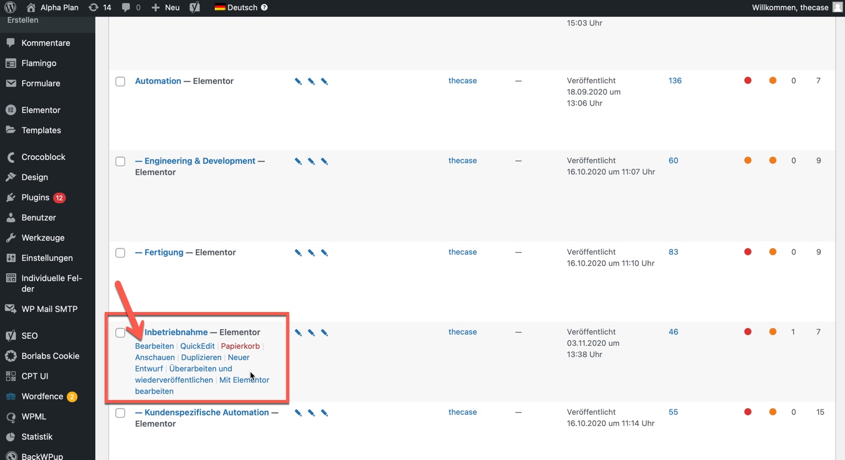
Task: Move Inbetriebnahme to Papierkorb
Action: point(240,346)
